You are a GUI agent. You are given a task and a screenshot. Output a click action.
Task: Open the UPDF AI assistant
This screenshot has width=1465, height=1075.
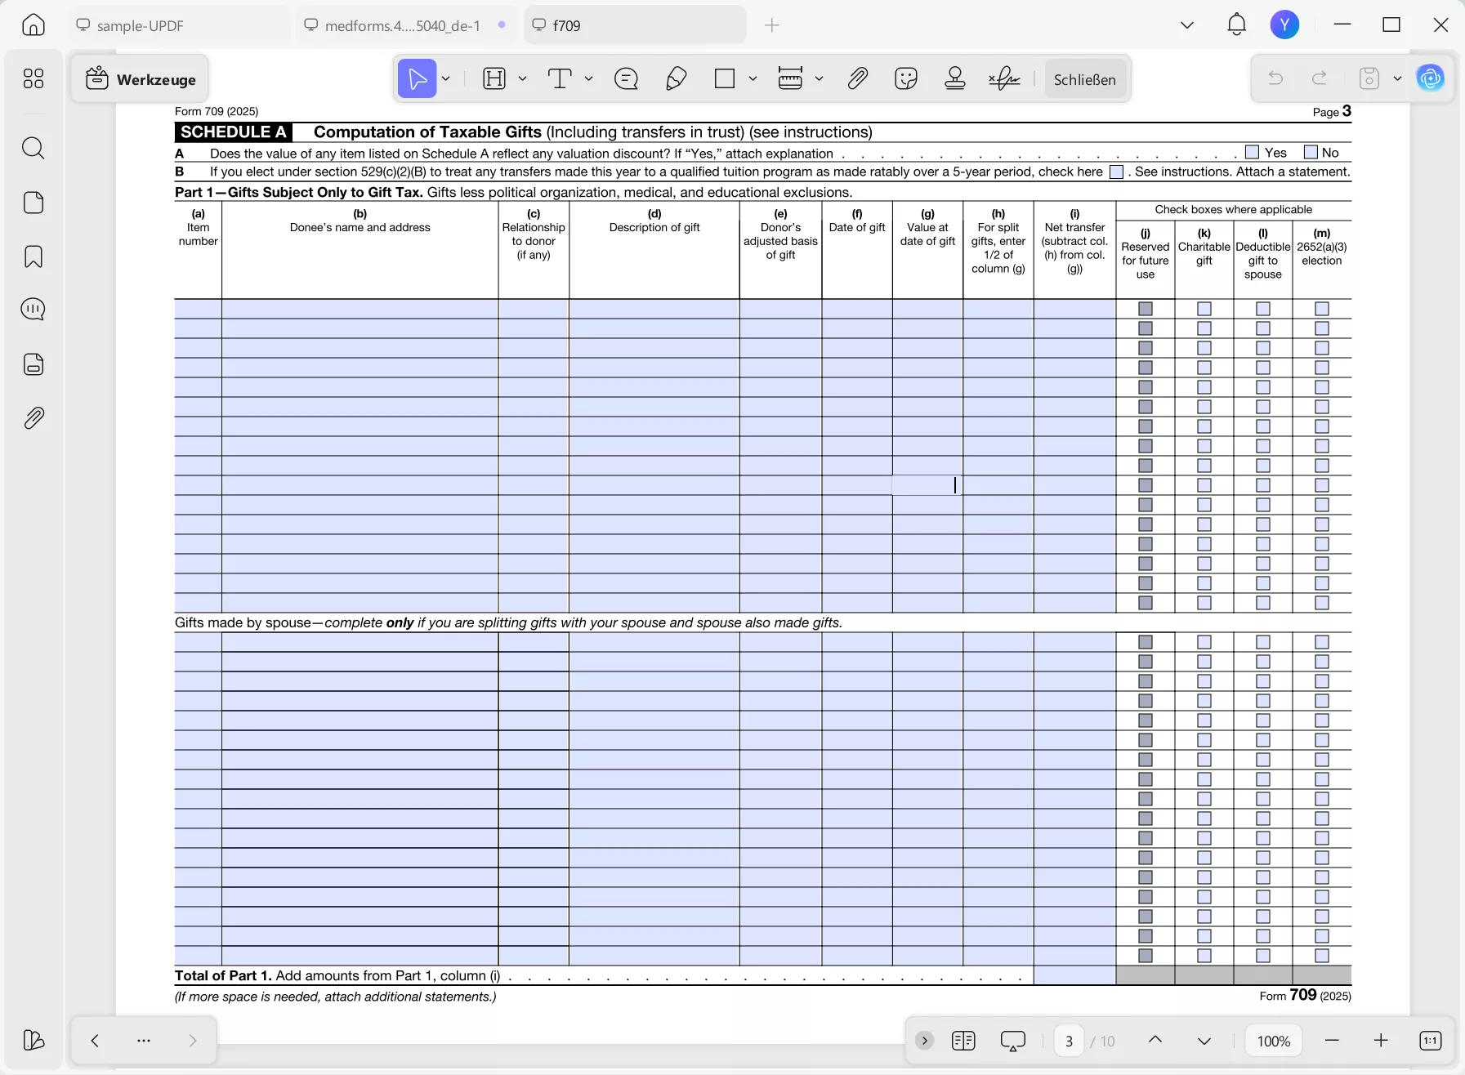tap(1430, 78)
